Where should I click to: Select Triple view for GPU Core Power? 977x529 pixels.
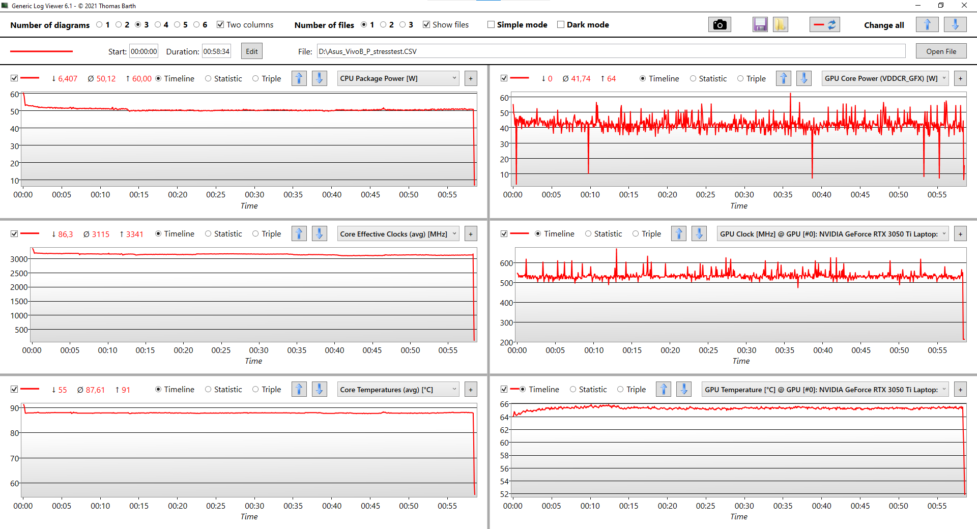[740, 78]
